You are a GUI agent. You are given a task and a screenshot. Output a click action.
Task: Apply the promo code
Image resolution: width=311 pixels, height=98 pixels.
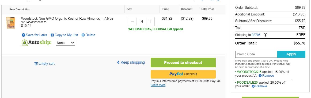pos(291,54)
